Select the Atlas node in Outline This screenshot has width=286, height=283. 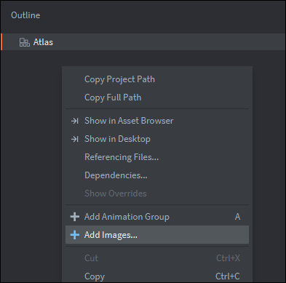coord(143,42)
